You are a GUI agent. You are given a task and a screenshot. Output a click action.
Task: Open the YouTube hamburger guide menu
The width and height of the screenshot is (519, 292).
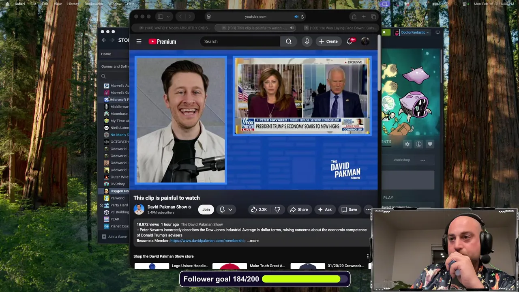coord(139,41)
